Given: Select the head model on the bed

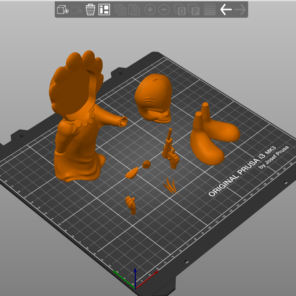Looking at the screenshot, I should [153, 98].
